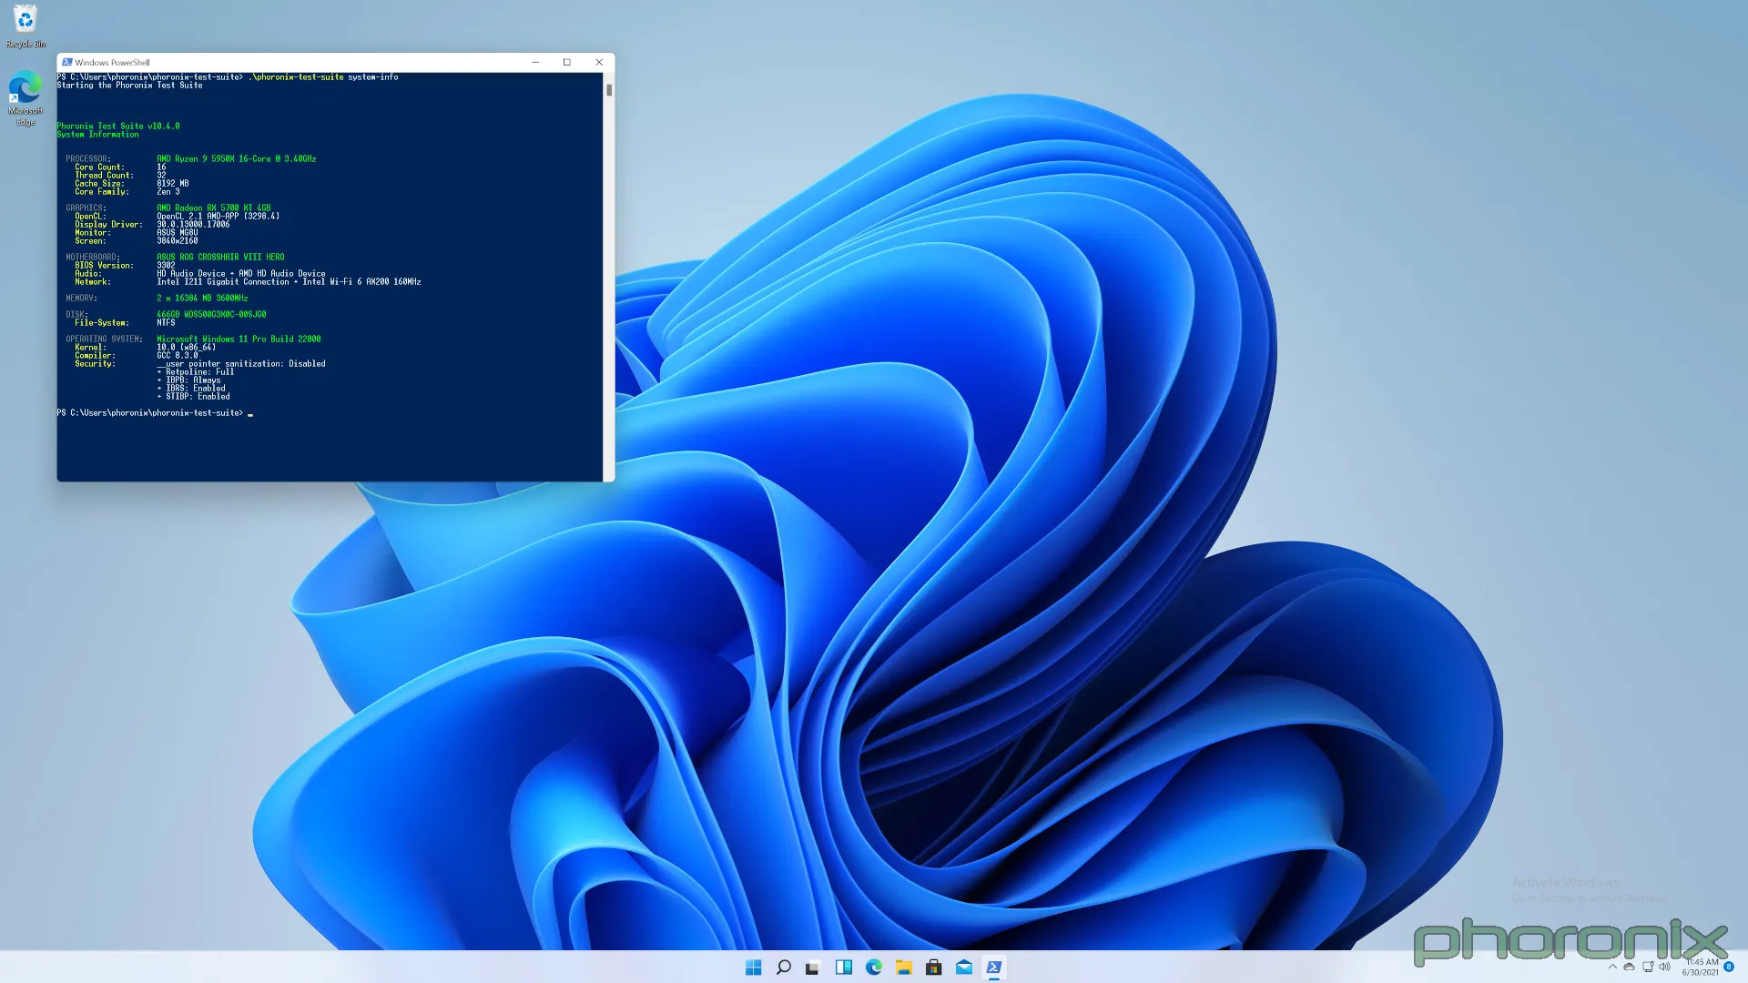Open the notification count badge

(1729, 967)
